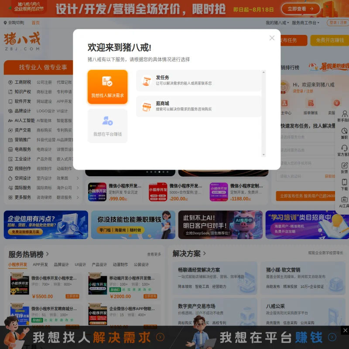Click the 营销推广 category icon
This screenshot has width=349, height=349.
[10, 140]
